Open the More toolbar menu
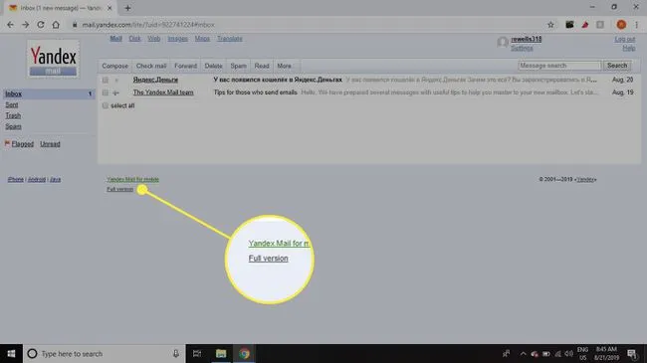647x363 pixels. (x=285, y=66)
